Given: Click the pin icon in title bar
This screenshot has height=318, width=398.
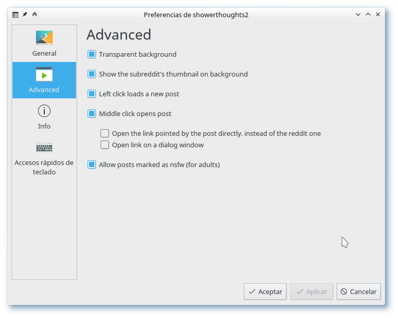Looking at the screenshot, I should coord(25,15).
